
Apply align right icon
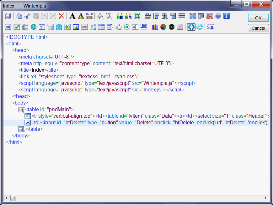point(173,16)
